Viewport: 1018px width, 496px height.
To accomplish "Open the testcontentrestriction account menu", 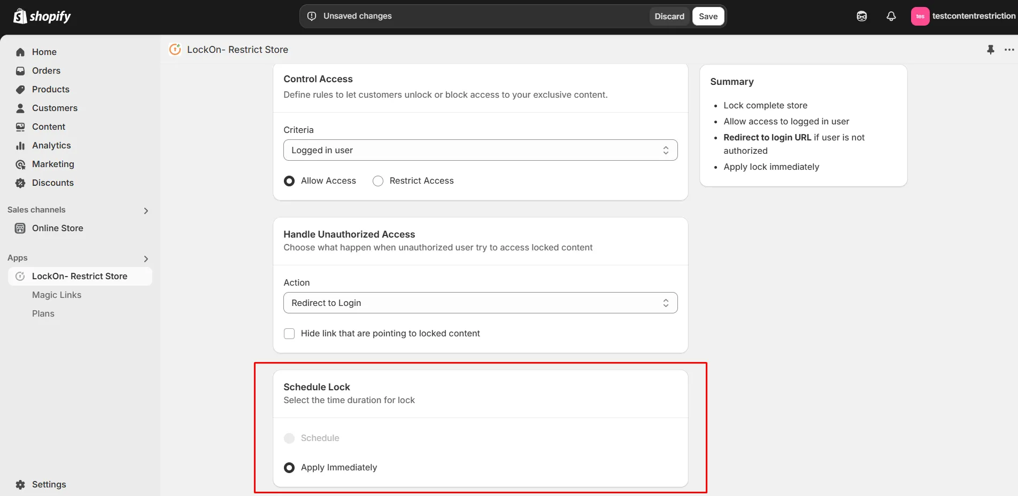I will [x=963, y=16].
